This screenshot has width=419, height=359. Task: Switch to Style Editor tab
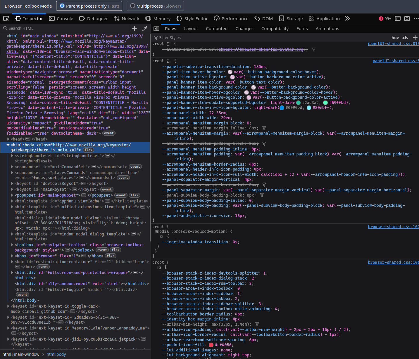192,18
